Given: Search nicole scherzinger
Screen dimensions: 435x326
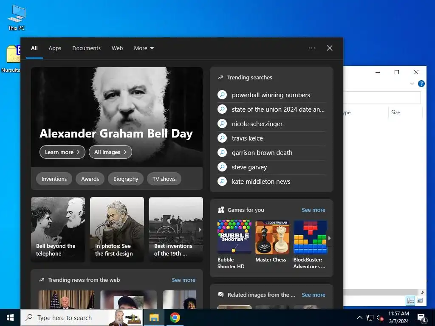Looking at the screenshot, I should pyautogui.click(x=271, y=124).
